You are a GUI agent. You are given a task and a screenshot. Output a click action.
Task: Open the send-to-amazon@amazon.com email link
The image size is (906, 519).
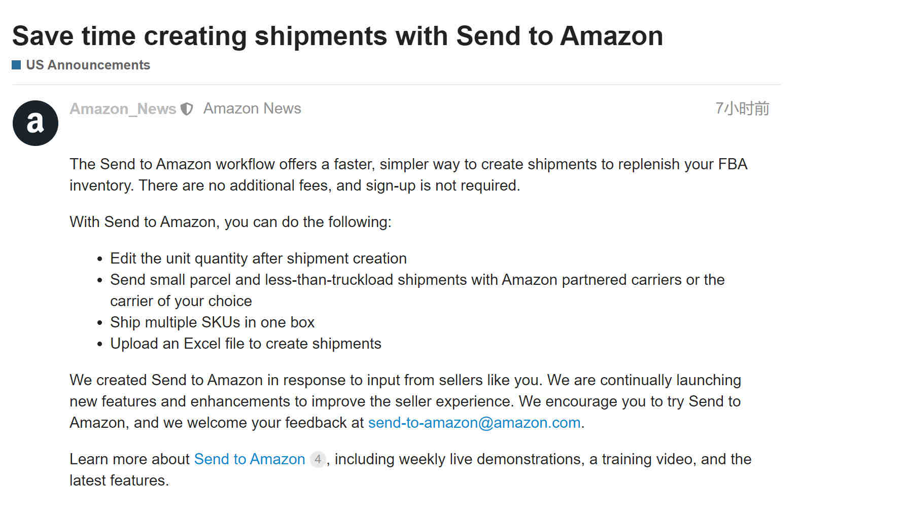click(x=474, y=423)
